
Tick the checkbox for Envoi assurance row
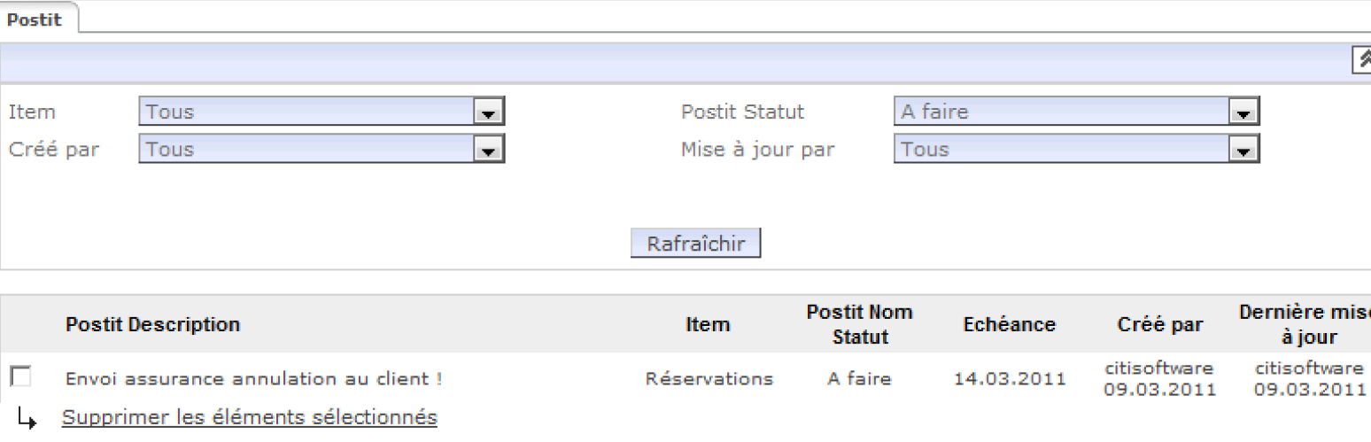pyautogui.click(x=19, y=377)
